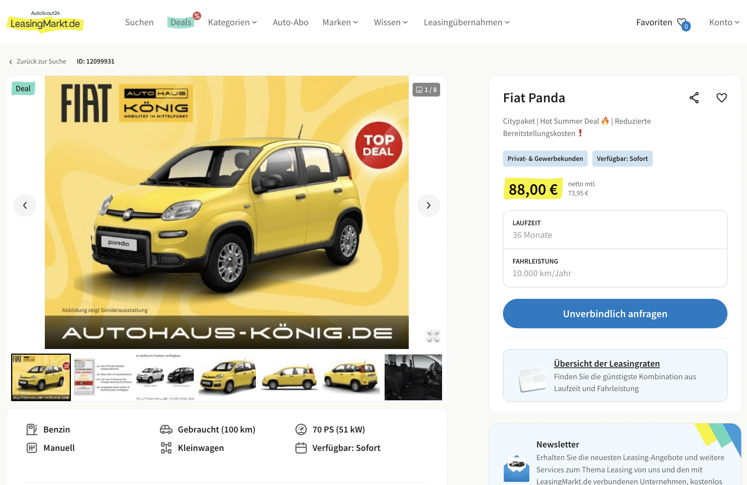This screenshot has height=485, width=747.
Task: Click the image counter 1/8 badge
Action: 426,90
